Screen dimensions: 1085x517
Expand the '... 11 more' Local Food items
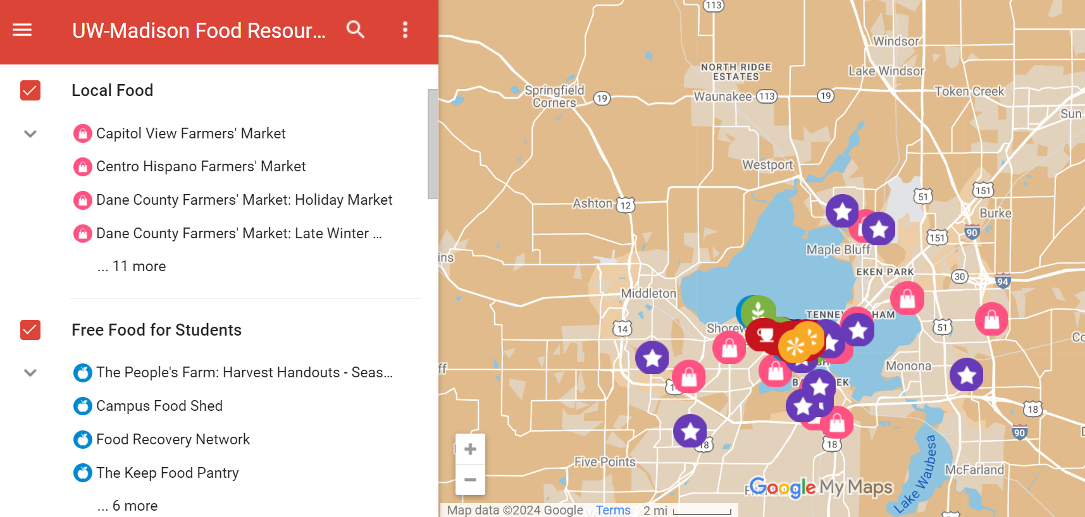pos(132,267)
